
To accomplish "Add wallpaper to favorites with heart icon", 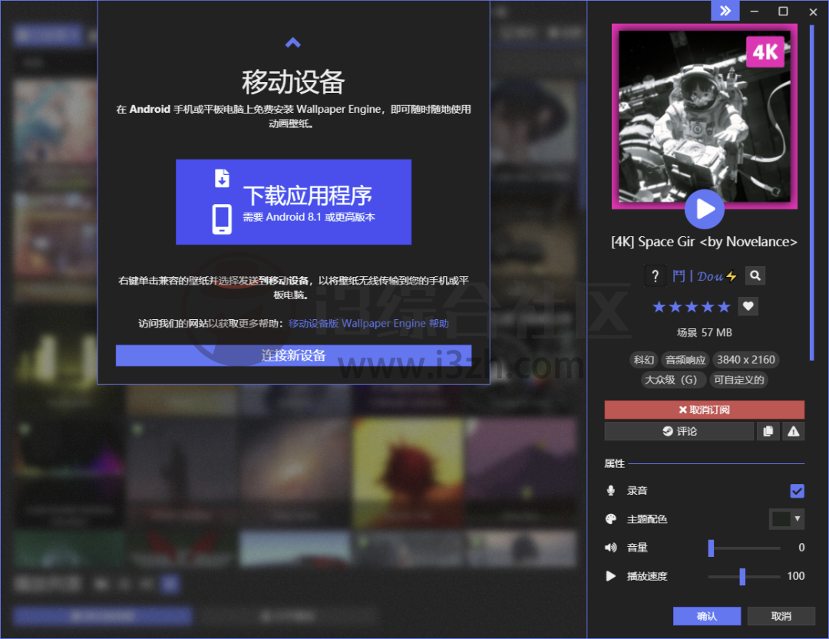I will click(748, 306).
